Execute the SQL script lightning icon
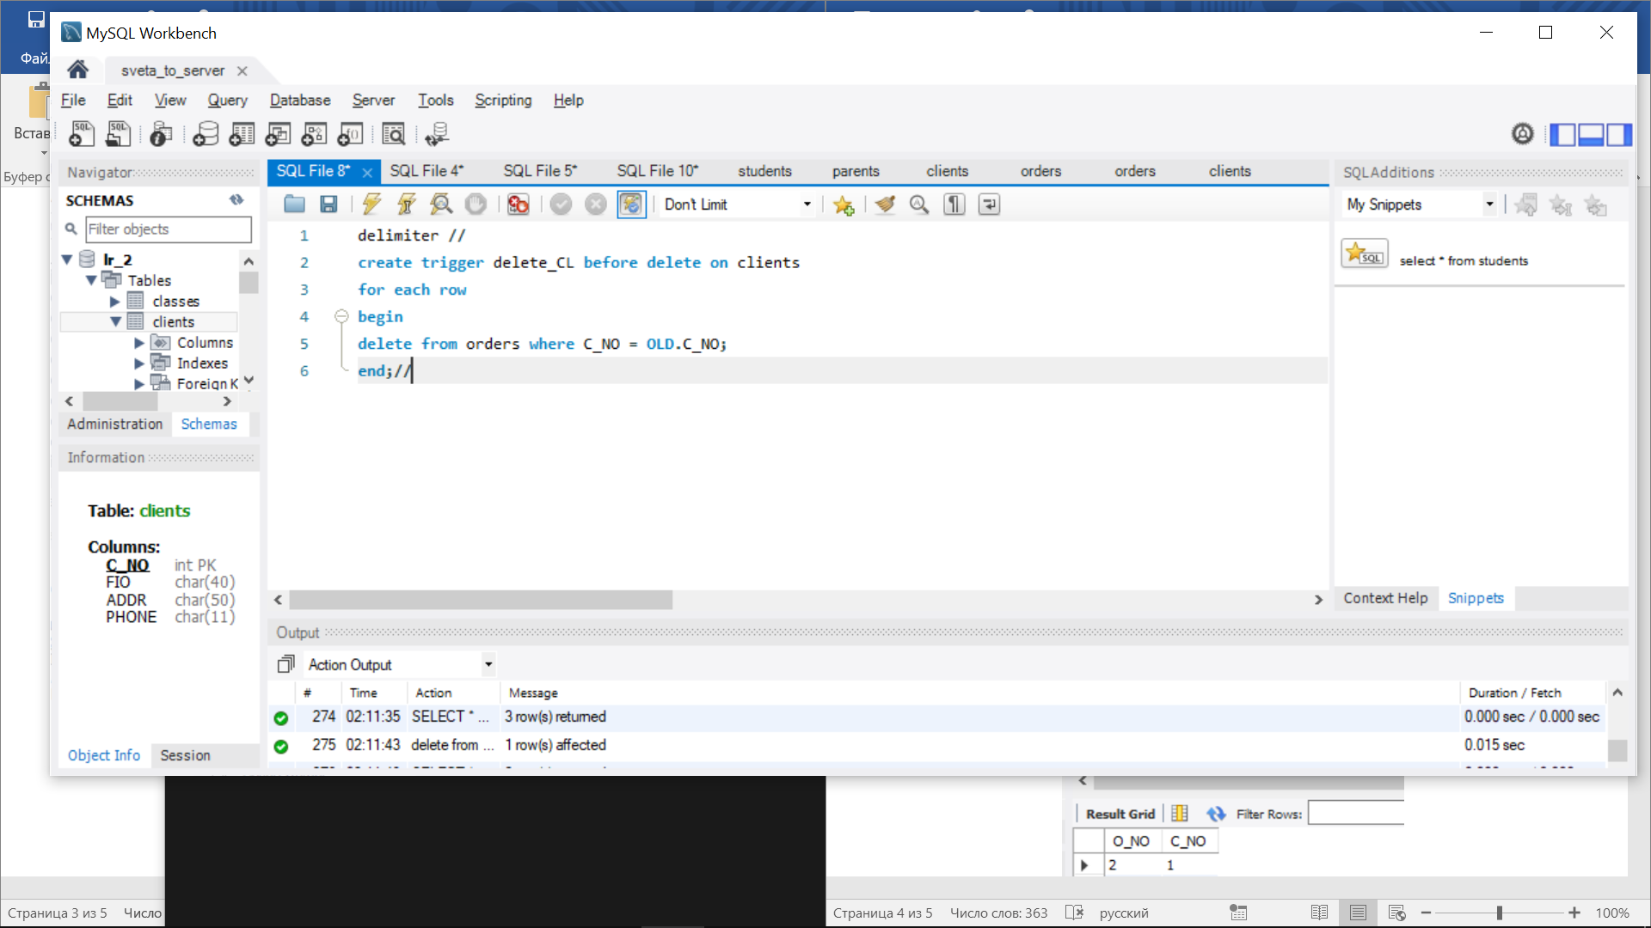This screenshot has width=1651, height=928. click(x=371, y=205)
